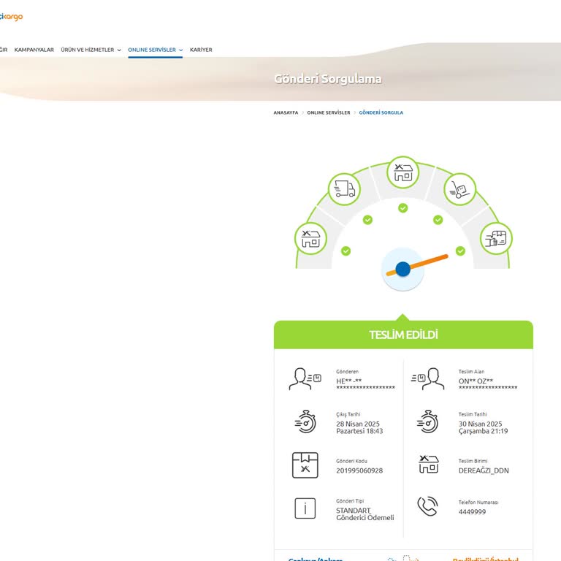Click the Gönderi Sorgulama page title
Screen dimensions: 561x561
coord(328,79)
